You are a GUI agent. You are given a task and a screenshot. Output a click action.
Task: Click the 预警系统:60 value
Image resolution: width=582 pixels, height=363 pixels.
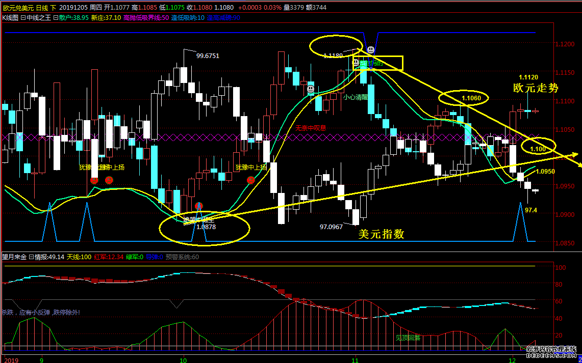(x=182, y=257)
